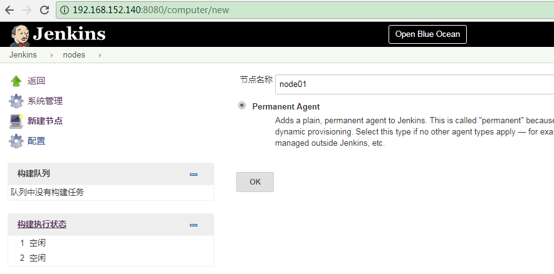Open the nodes breadcrumb item
554x274 pixels.
(x=74, y=55)
